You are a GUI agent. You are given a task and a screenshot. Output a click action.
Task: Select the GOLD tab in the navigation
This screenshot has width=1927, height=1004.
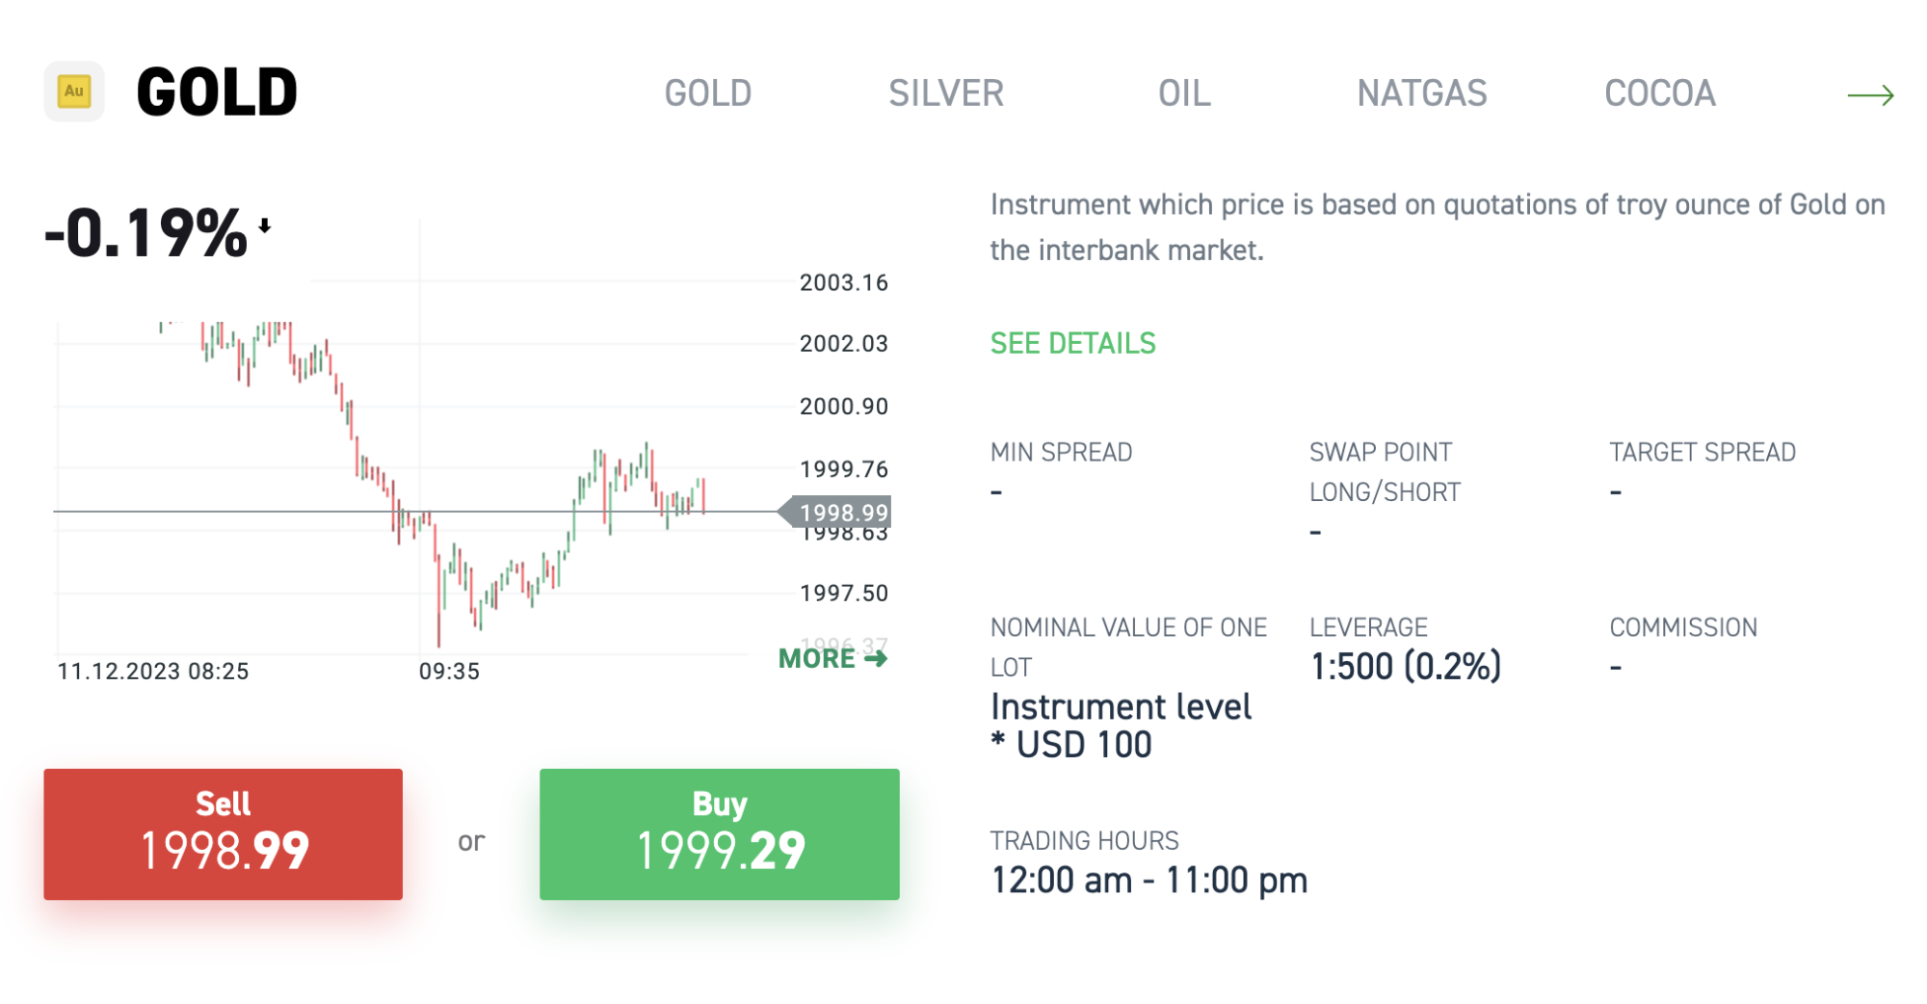[x=708, y=92]
